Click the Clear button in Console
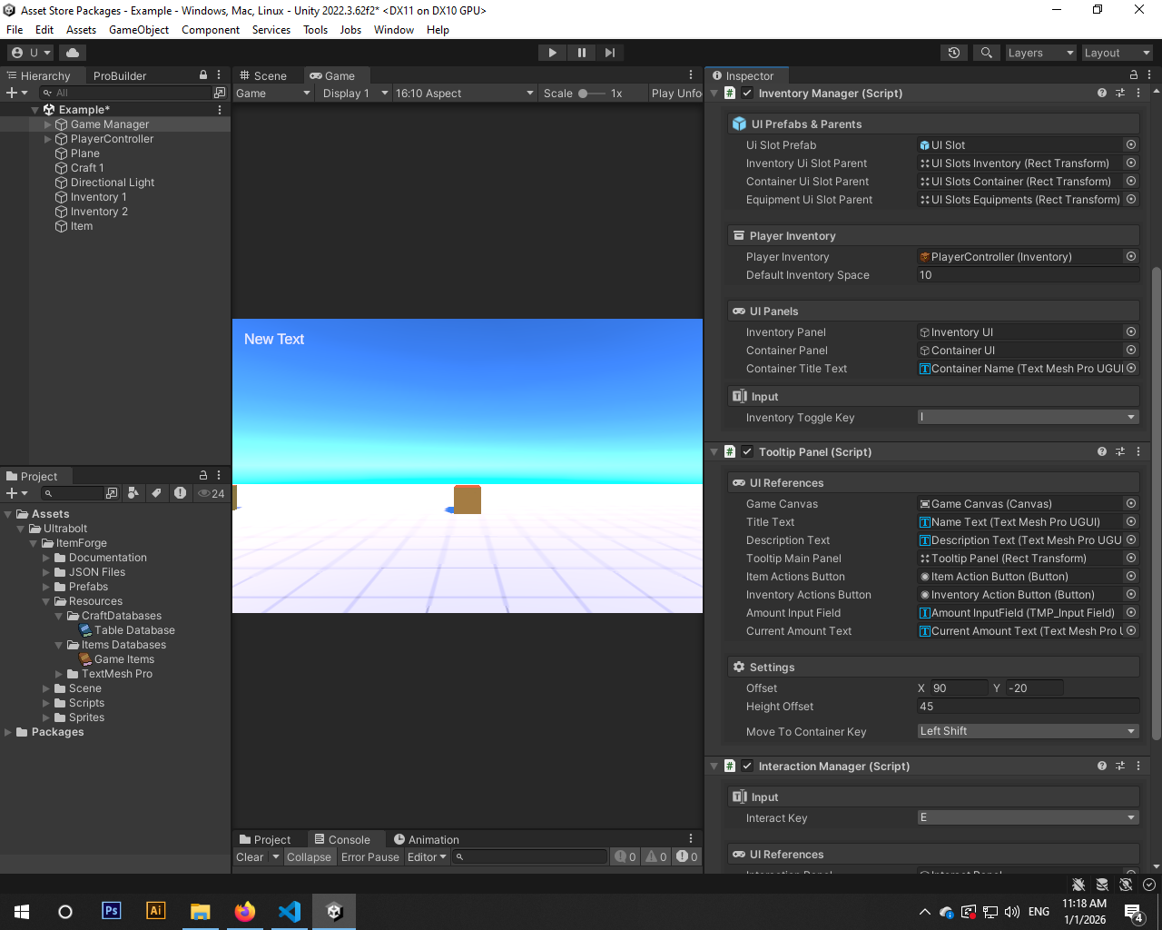Screen dimensions: 1162x930 250,856
